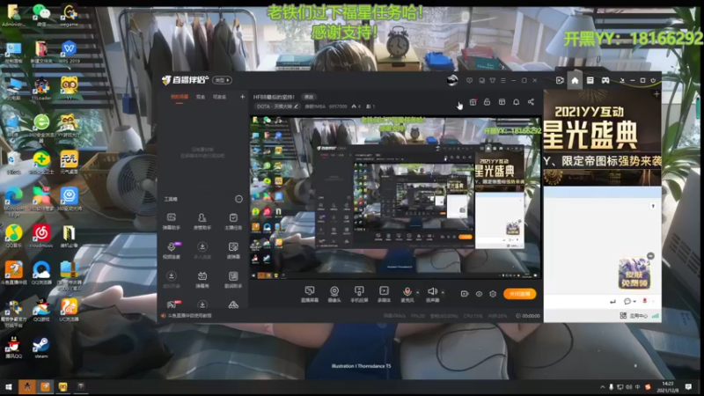
Task: Open the taskbar notification center icon
Action: pyautogui.click(x=688, y=386)
